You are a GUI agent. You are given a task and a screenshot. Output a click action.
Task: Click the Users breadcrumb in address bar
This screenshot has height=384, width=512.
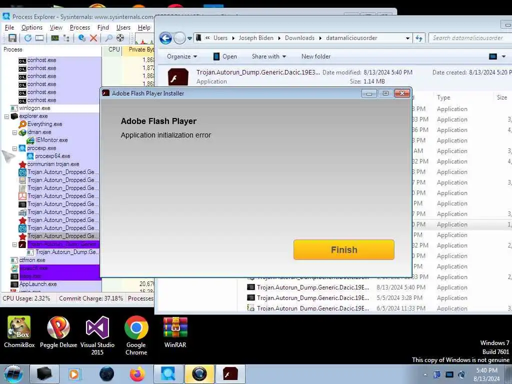tap(220, 38)
